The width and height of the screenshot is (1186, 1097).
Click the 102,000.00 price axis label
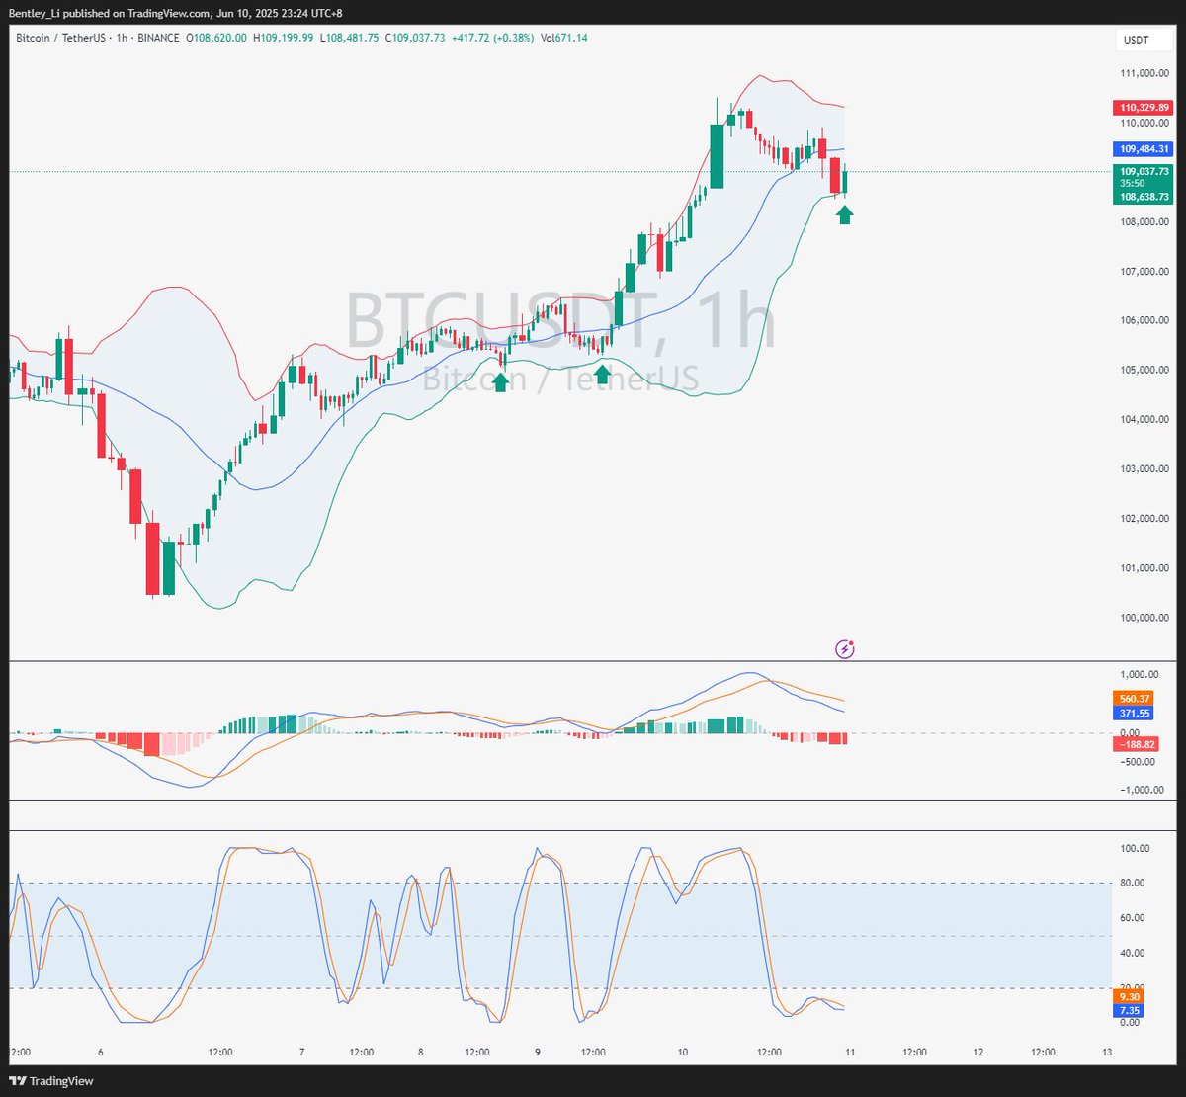1144,519
